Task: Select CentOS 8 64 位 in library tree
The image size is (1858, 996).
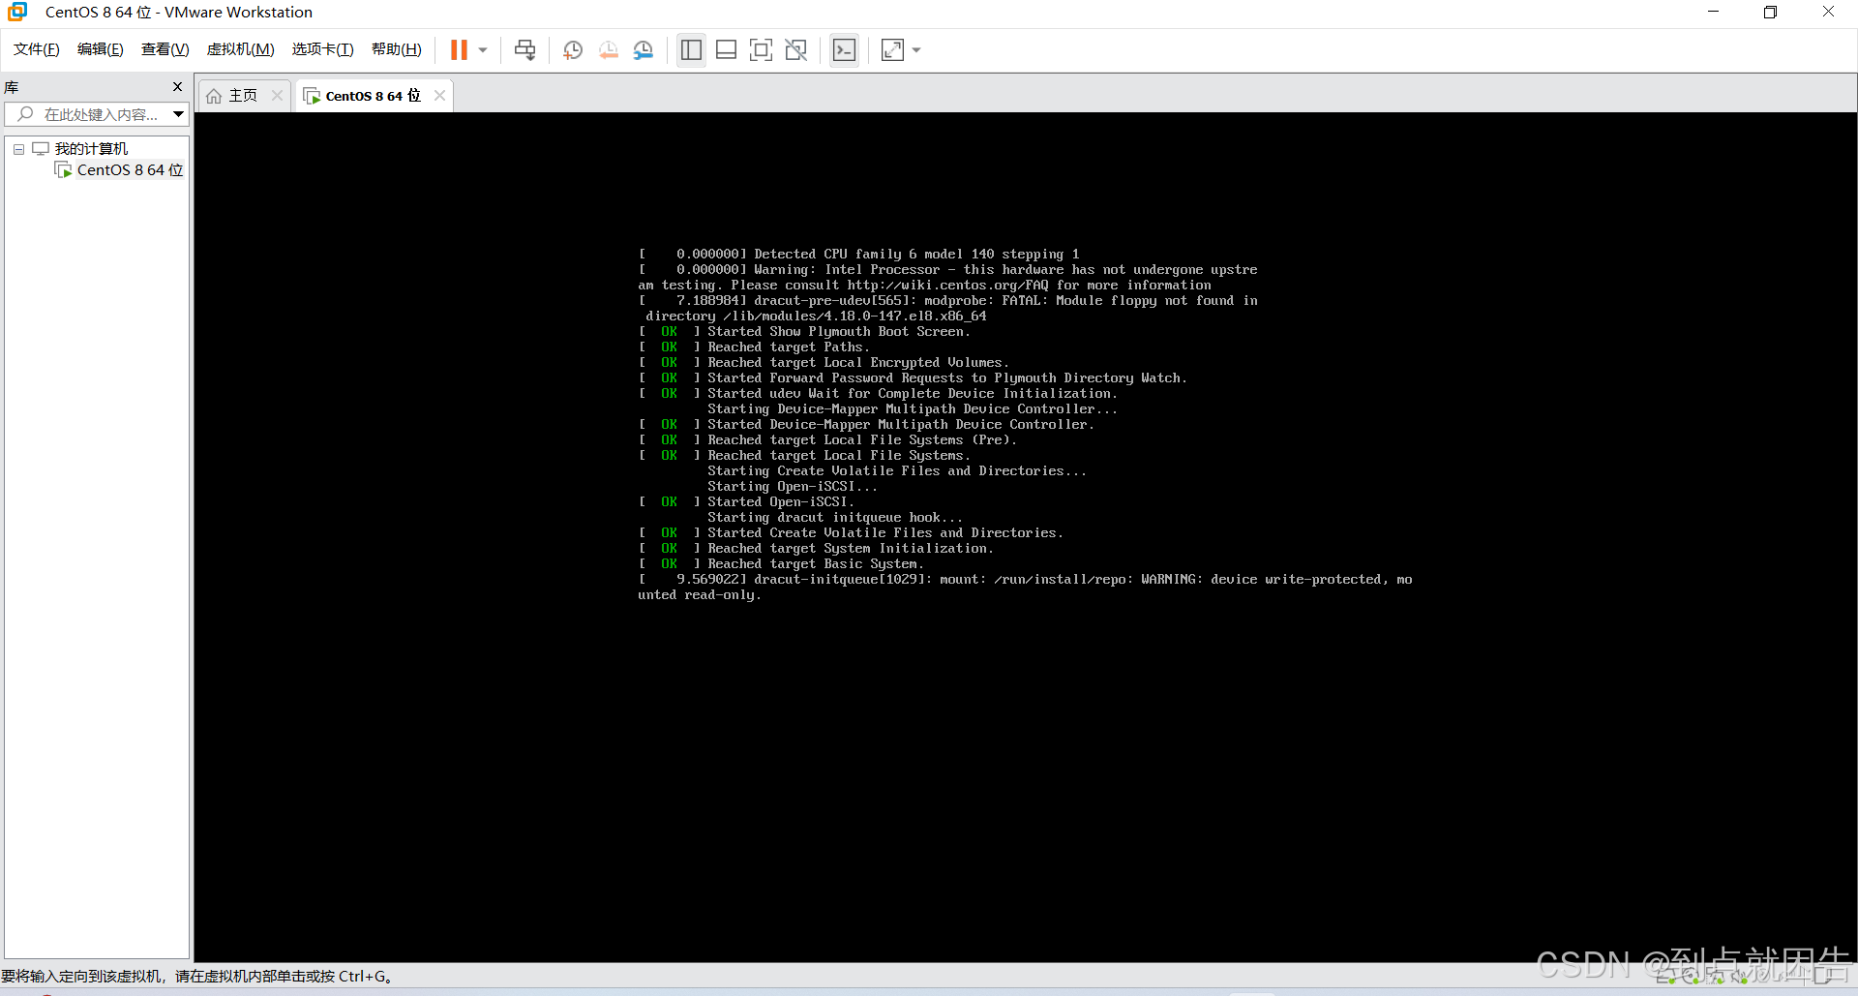Action: [x=130, y=170]
